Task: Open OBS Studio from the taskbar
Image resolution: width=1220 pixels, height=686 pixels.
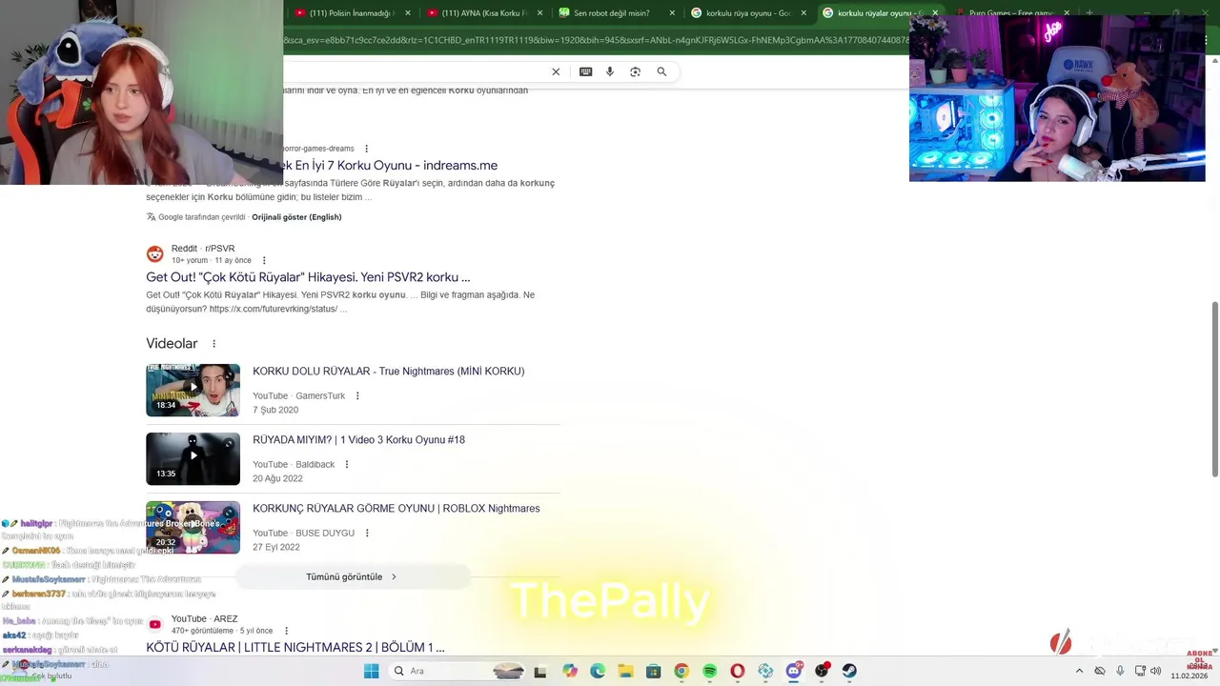Action: click(x=822, y=671)
